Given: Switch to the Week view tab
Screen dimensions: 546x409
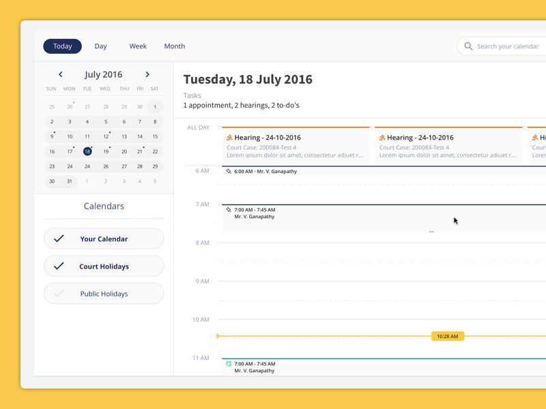Looking at the screenshot, I should pos(138,46).
